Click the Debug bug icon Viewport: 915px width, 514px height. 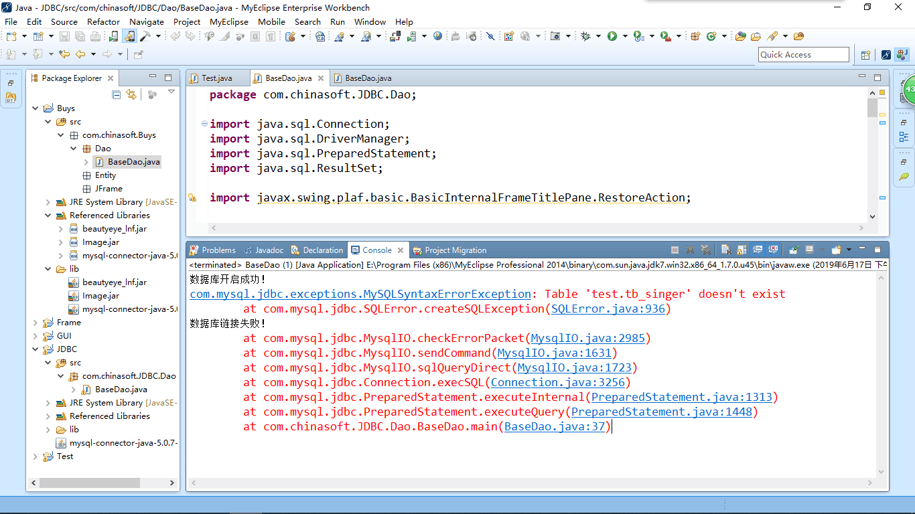[586, 36]
